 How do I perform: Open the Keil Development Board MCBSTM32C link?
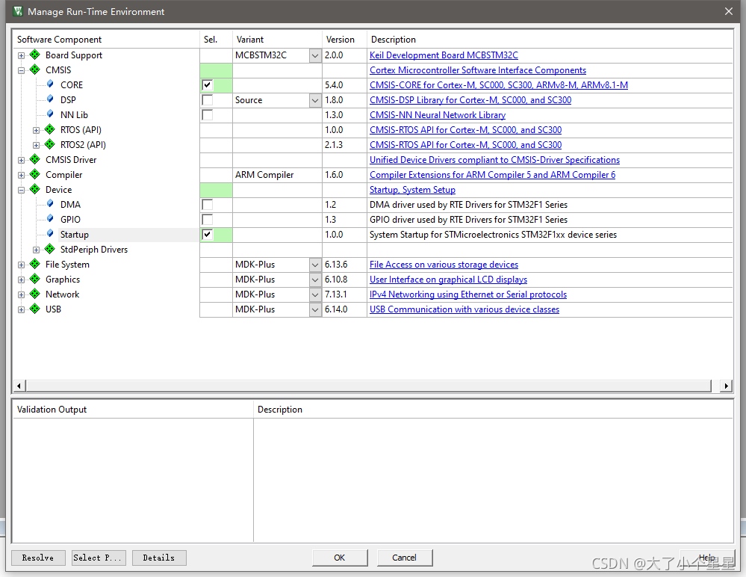coord(444,55)
